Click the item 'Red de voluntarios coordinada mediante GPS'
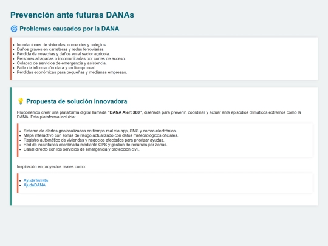 tap(95, 145)
